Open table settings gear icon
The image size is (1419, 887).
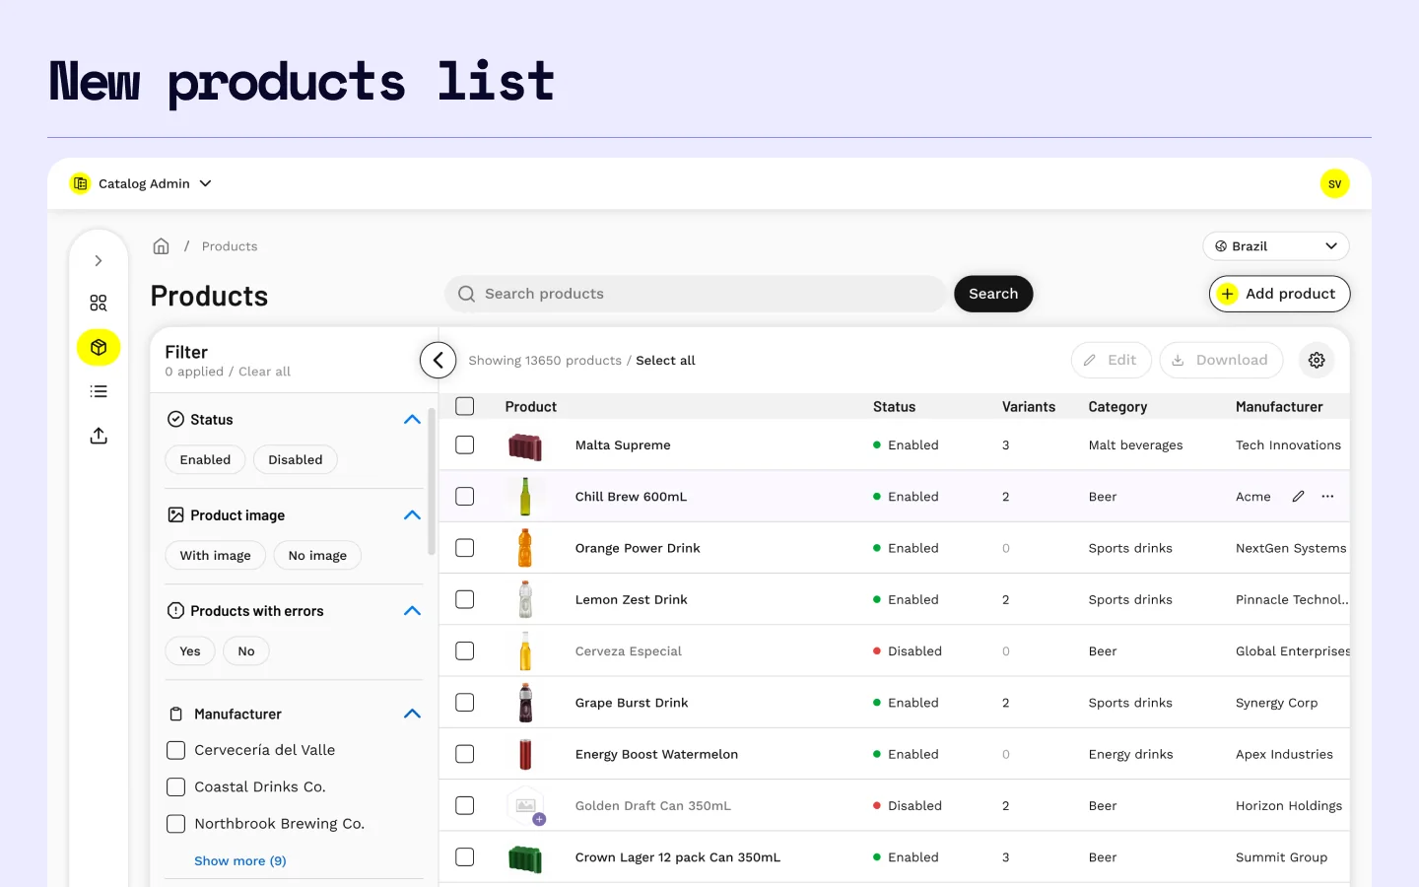[1317, 361]
